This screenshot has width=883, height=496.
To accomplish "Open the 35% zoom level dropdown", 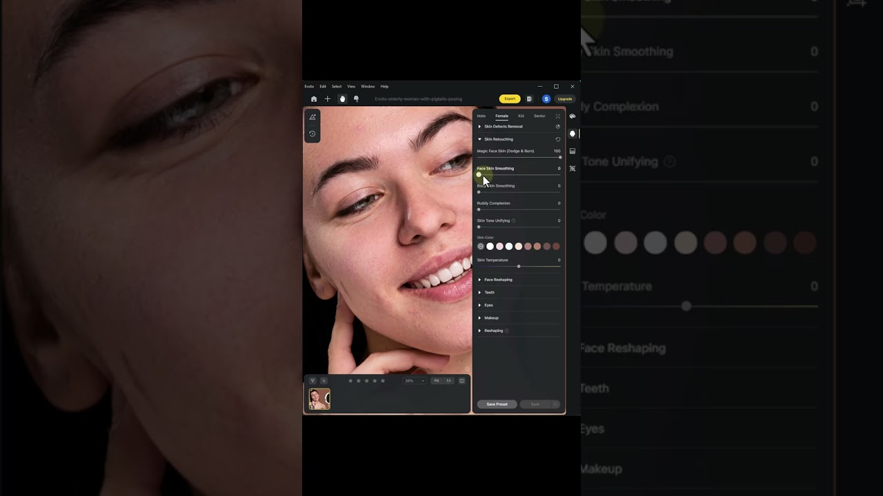I will pos(415,381).
